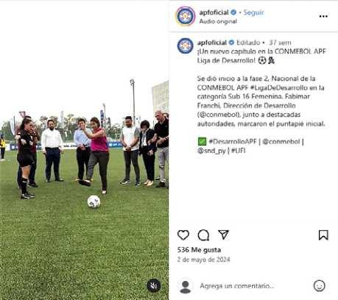Screen dimensions: 338x300
Task: Click the apfoficial profile picture in header
Action: tap(186, 16)
